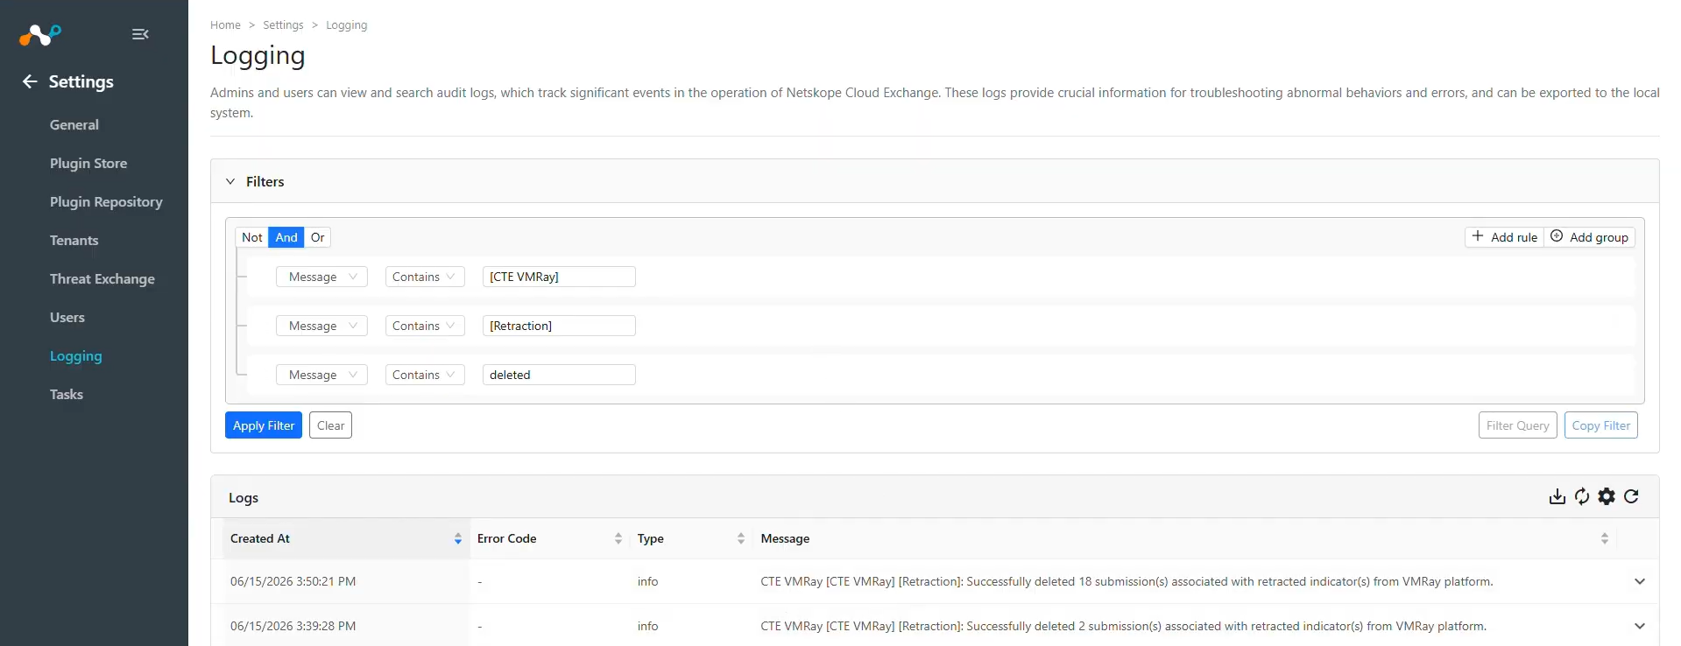The image size is (1681, 646).
Task: Reload logs with the single-arrow refresh icon
Action: click(1631, 496)
